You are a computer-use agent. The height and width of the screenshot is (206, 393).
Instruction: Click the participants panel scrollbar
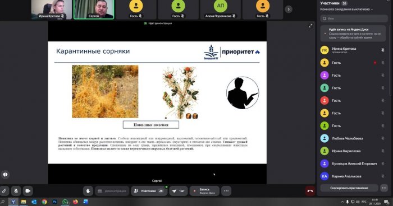coord(390,60)
